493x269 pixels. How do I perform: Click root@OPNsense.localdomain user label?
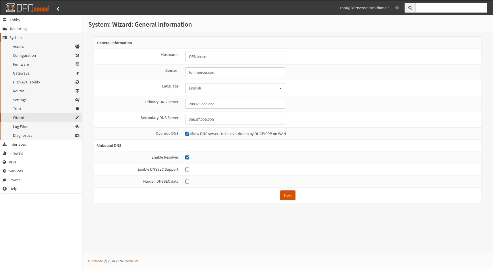click(x=365, y=8)
